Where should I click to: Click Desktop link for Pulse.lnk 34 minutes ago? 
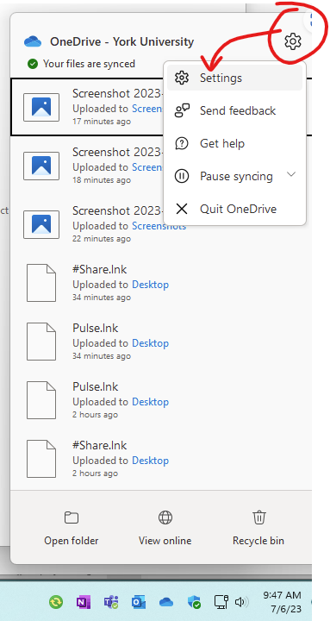tap(151, 343)
